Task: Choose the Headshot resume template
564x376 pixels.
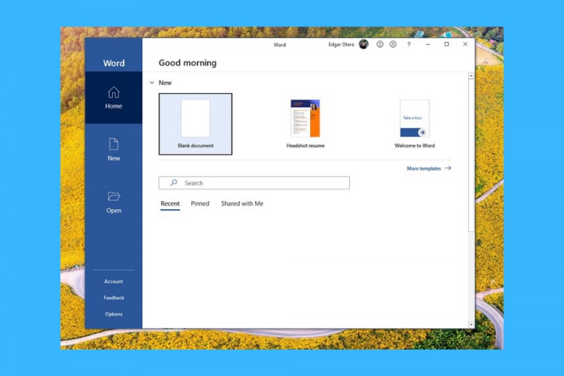Action: click(x=305, y=124)
